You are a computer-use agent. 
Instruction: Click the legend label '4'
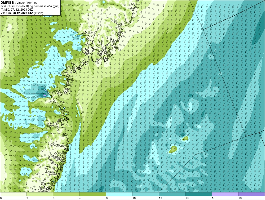pos(54,198)
